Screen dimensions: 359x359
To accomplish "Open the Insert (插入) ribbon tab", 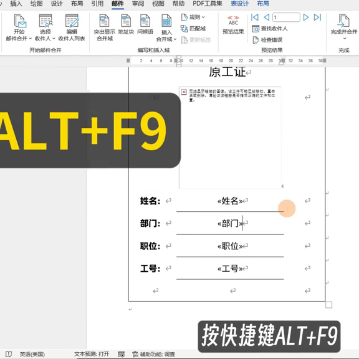I will point(16,4).
